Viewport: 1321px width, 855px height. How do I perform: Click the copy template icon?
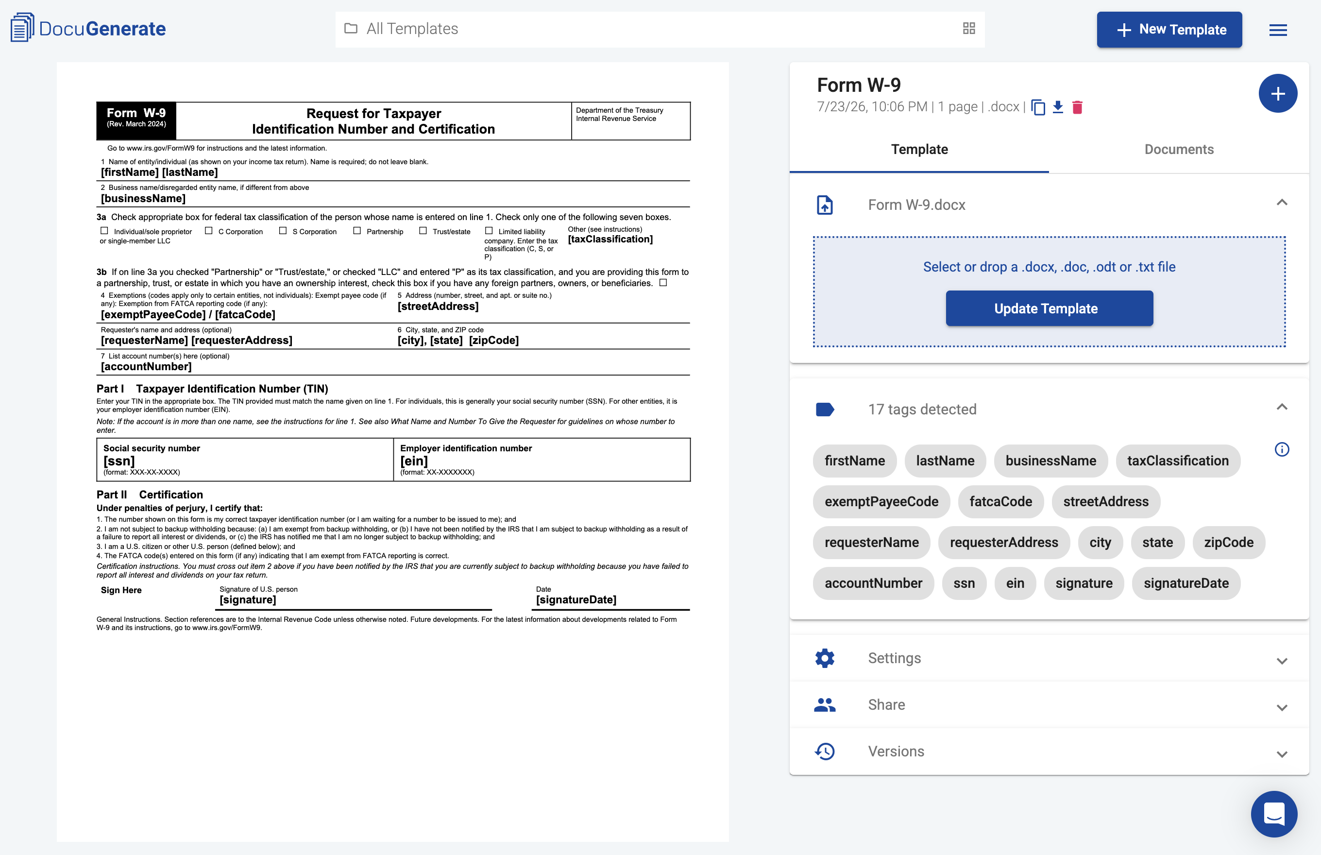pos(1038,107)
